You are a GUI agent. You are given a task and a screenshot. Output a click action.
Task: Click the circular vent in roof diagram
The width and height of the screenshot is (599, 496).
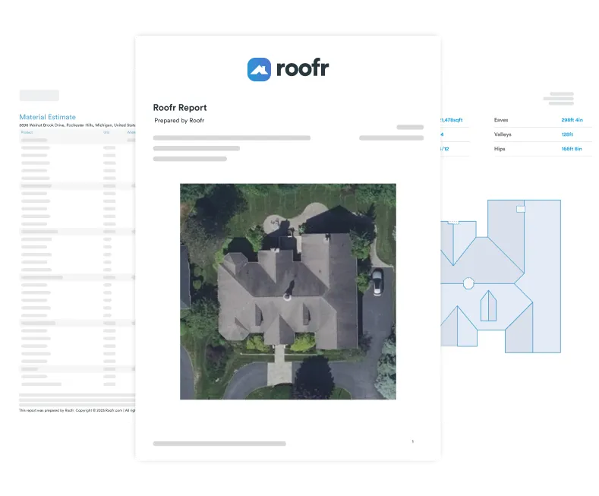(x=468, y=283)
